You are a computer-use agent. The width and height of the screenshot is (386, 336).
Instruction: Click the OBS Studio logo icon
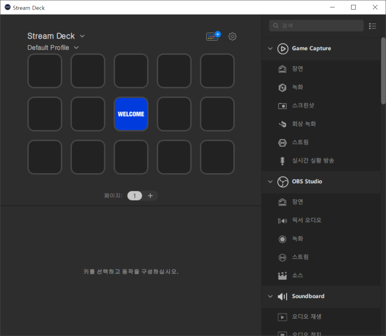click(x=283, y=182)
